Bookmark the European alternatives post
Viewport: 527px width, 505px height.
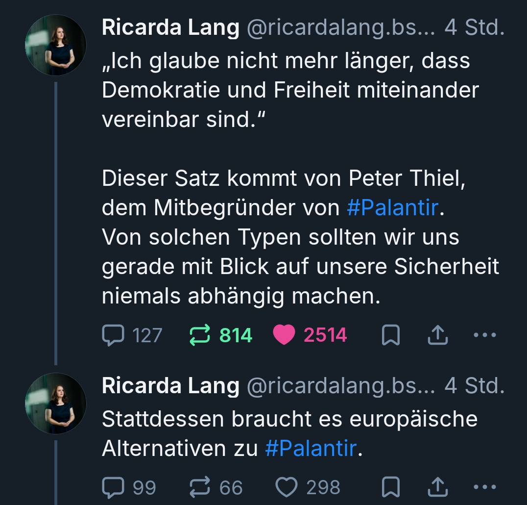coord(390,488)
